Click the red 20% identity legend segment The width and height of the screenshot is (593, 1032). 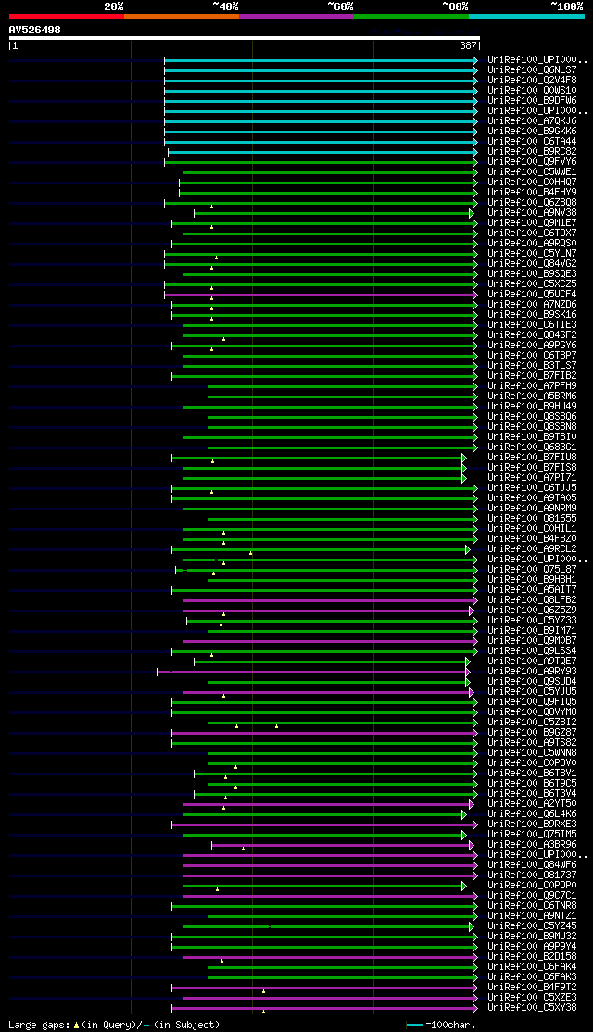pyautogui.click(x=67, y=17)
